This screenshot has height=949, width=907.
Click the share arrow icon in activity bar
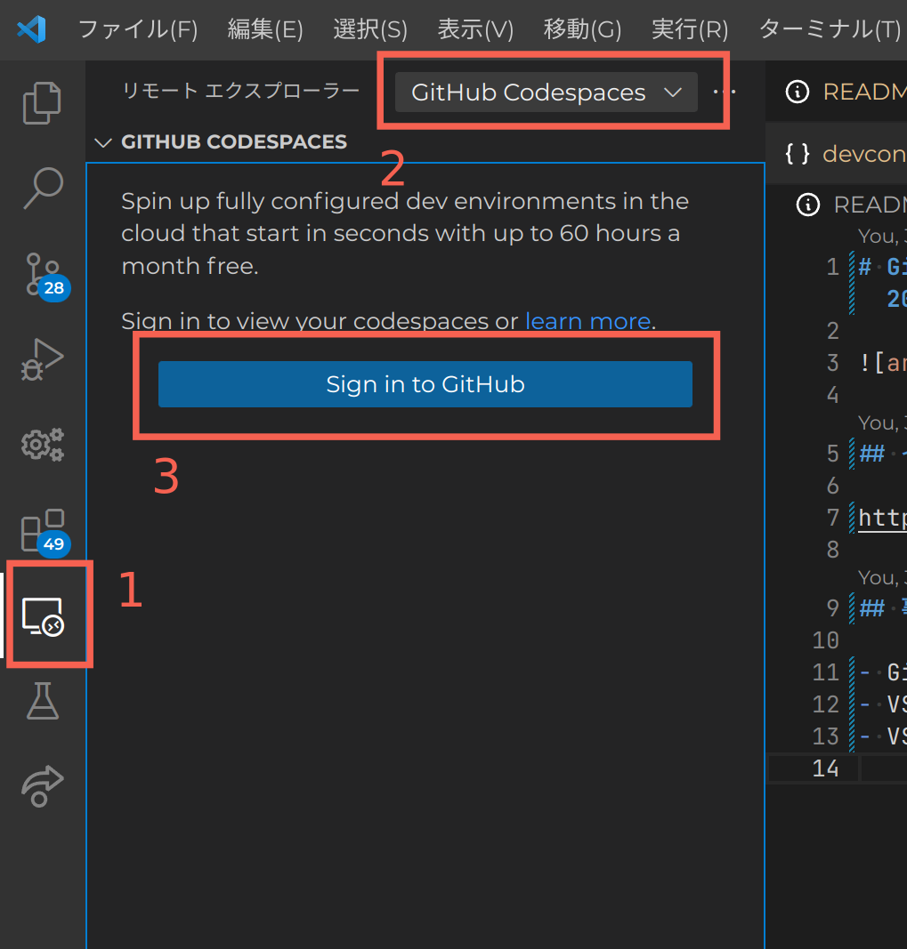click(43, 784)
